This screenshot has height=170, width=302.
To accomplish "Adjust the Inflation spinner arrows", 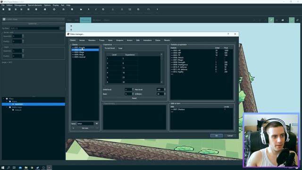I will (x=165, y=94).
